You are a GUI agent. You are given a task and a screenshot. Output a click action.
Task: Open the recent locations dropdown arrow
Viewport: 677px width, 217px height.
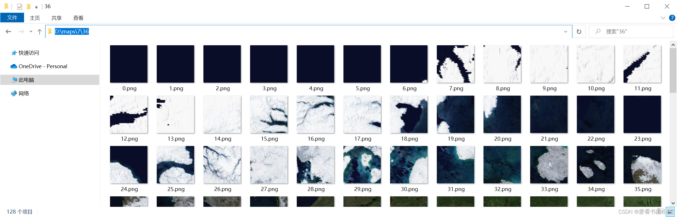click(x=31, y=31)
